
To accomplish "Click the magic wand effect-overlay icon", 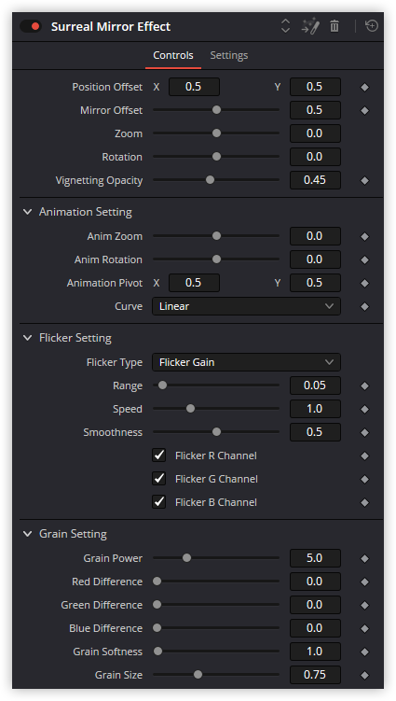I will coord(310,26).
